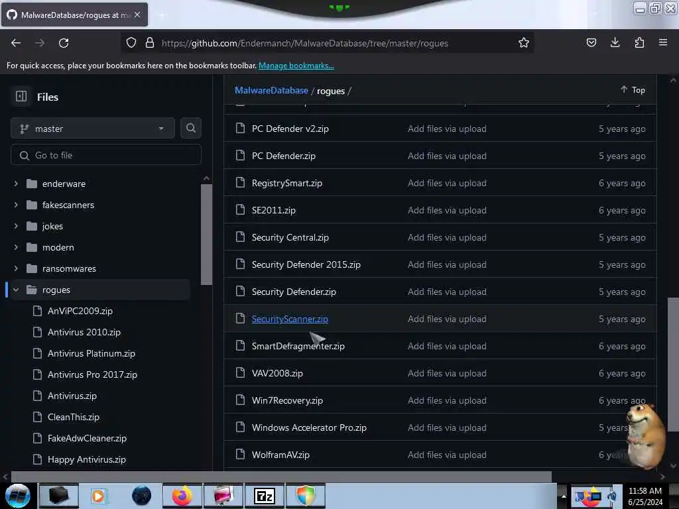Viewport: 679px width, 509px height.
Task: Click the file tree vertical scrollbar
Action: coord(207,234)
